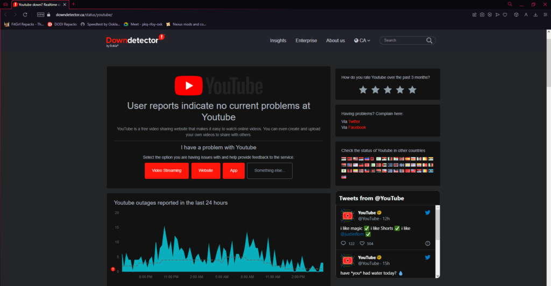Click the info icon on 12h tweet

428,243
